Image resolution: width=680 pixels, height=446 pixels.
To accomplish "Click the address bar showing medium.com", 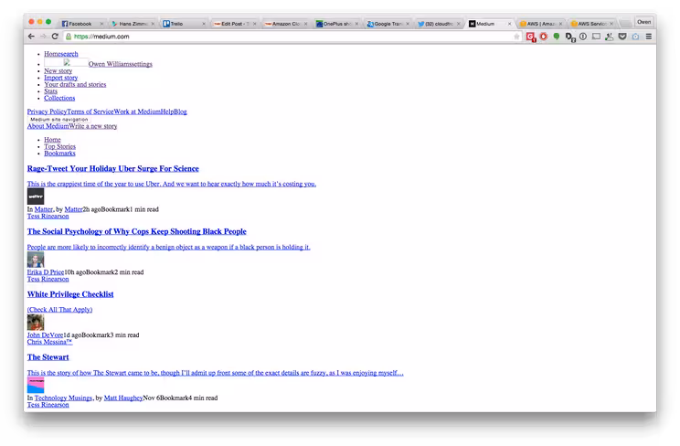I will 291,37.
